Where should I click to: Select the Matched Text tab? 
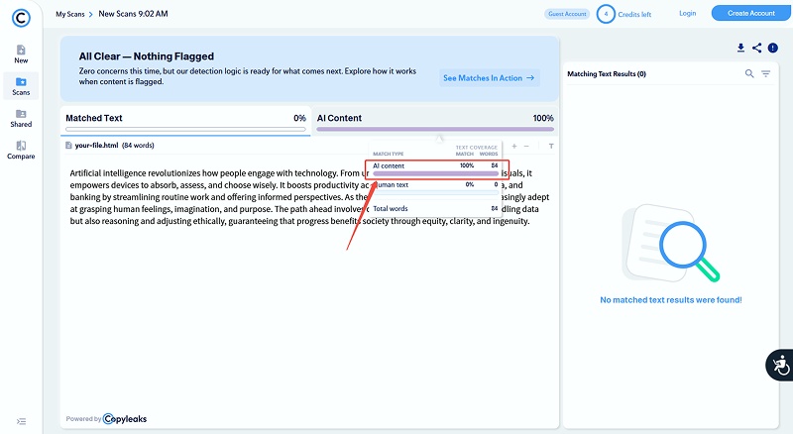tap(185, 119)
